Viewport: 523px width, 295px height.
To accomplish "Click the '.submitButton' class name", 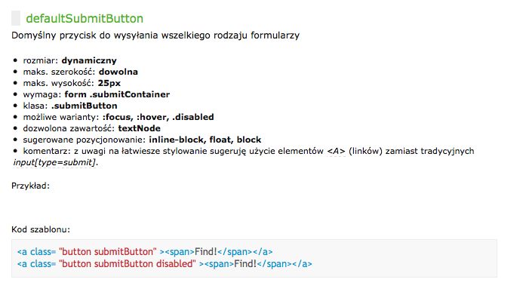I will (x=85, y=106).
